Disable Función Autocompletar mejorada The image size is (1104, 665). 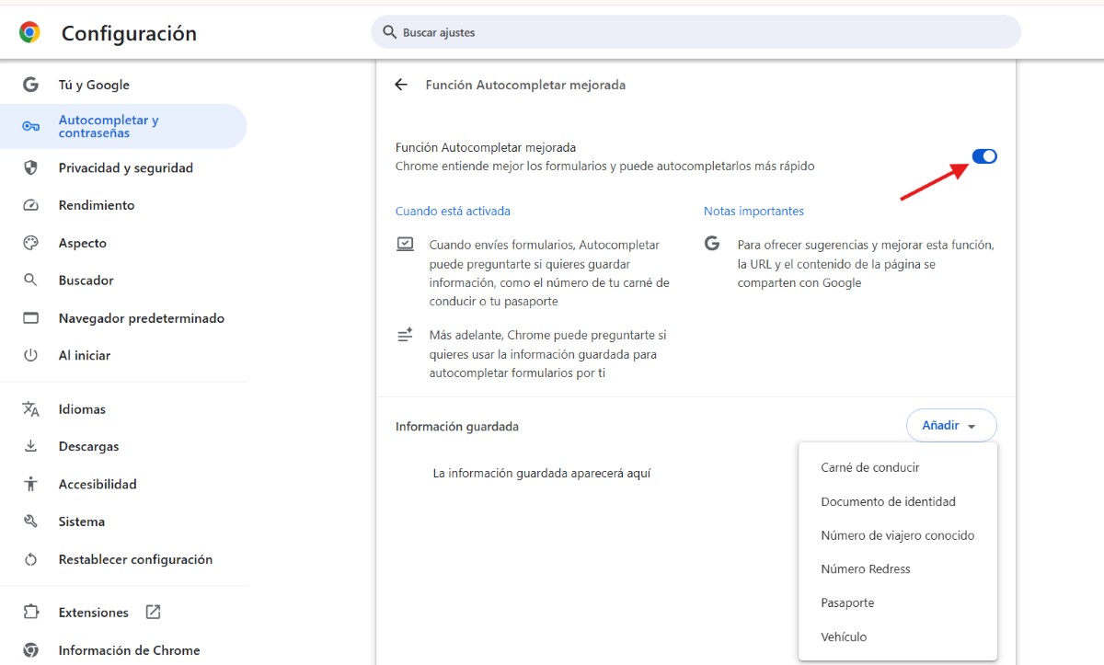(x=983, y=155)
